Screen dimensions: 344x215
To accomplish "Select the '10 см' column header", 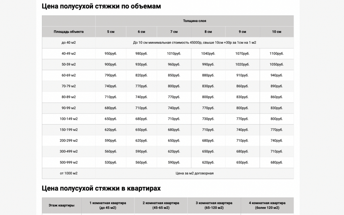I will tap(277, 32).
